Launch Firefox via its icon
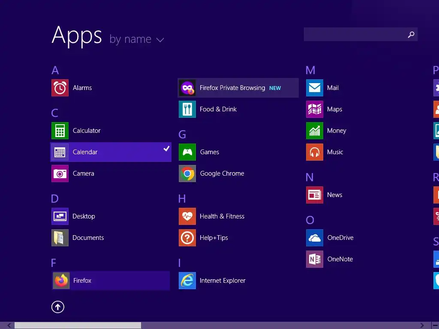The height and width of the screenshot is (329, 439). tap(61, 281)
